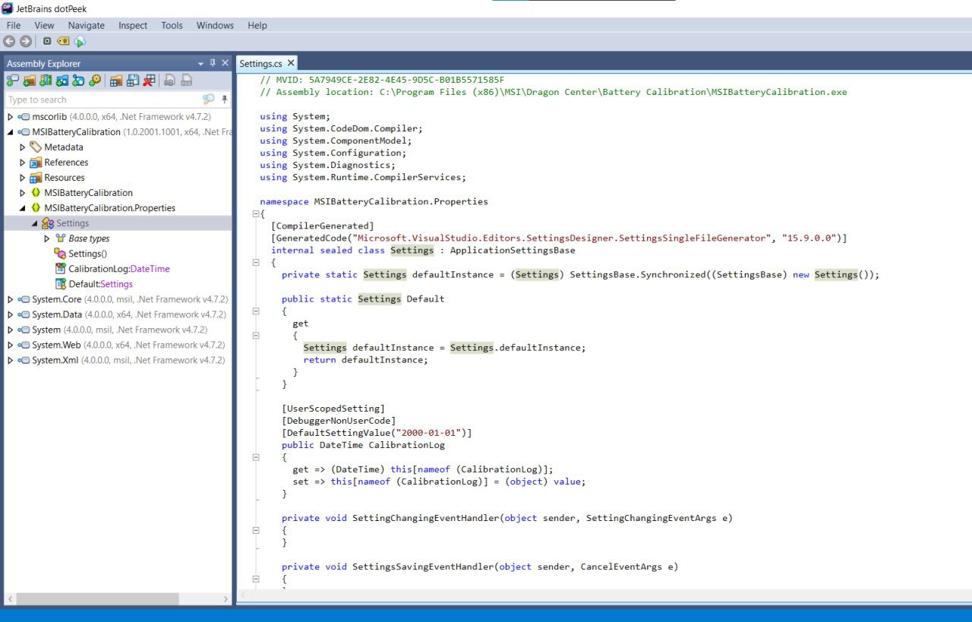The image size is (972, 622).
Task: Click the greyed-out PDB document icon
Action: (x=186, y=81)
